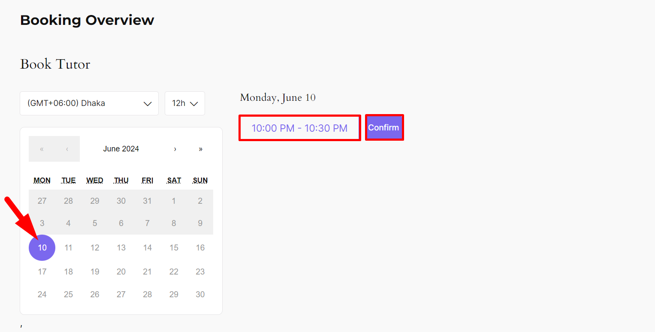655x332 pixels.
Task: Open the 12h time format dropdown
Action: (x=184, y=103)
